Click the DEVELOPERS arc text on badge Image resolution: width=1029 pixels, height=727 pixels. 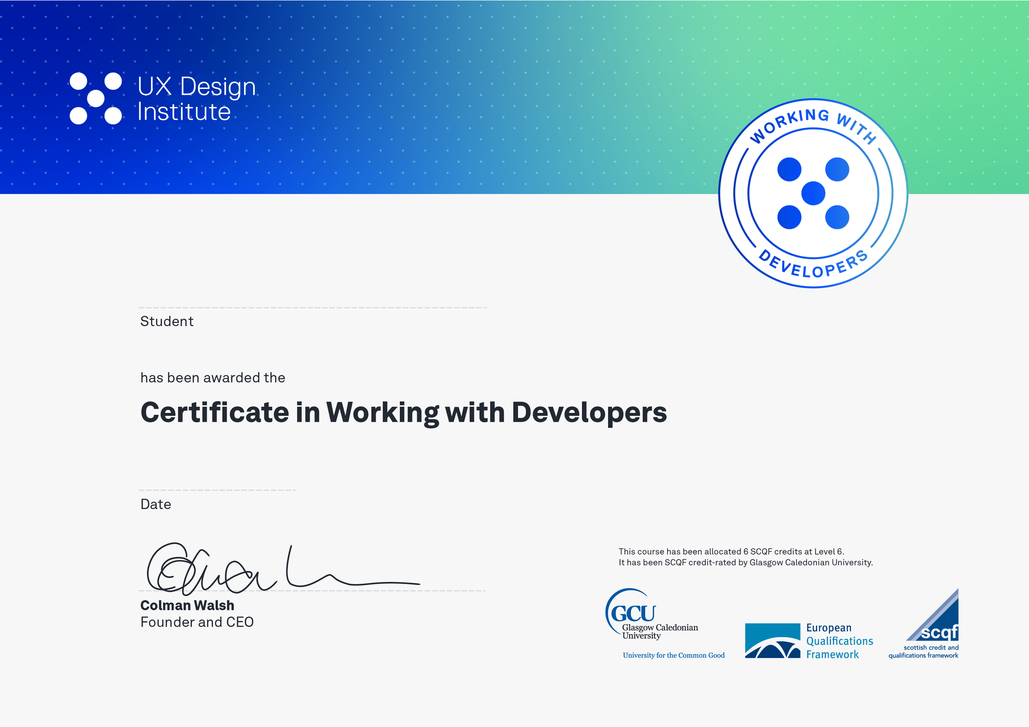(813, 264)
